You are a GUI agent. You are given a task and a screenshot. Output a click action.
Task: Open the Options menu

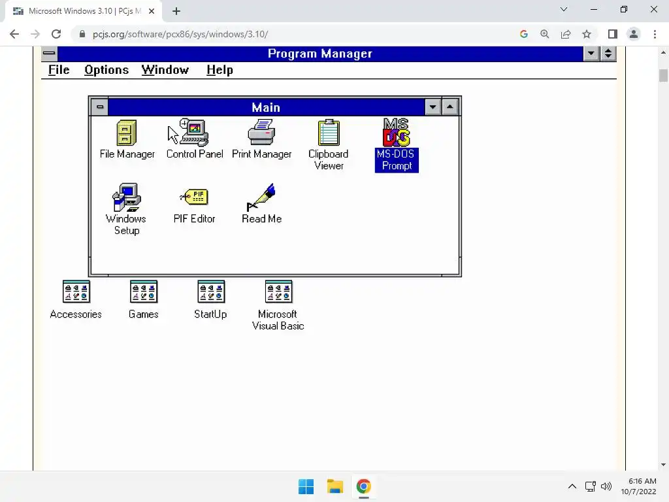106,70
